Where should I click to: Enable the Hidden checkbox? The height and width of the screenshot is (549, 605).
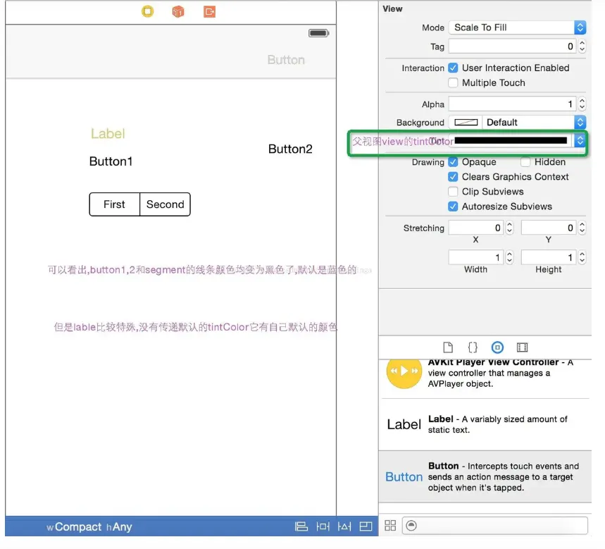point(525,162)
